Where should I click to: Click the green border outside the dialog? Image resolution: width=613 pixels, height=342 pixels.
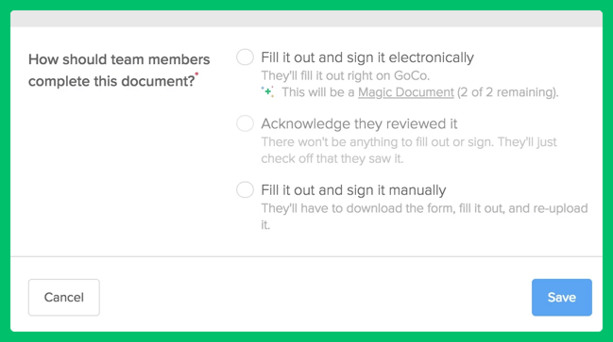click(306, 5)
